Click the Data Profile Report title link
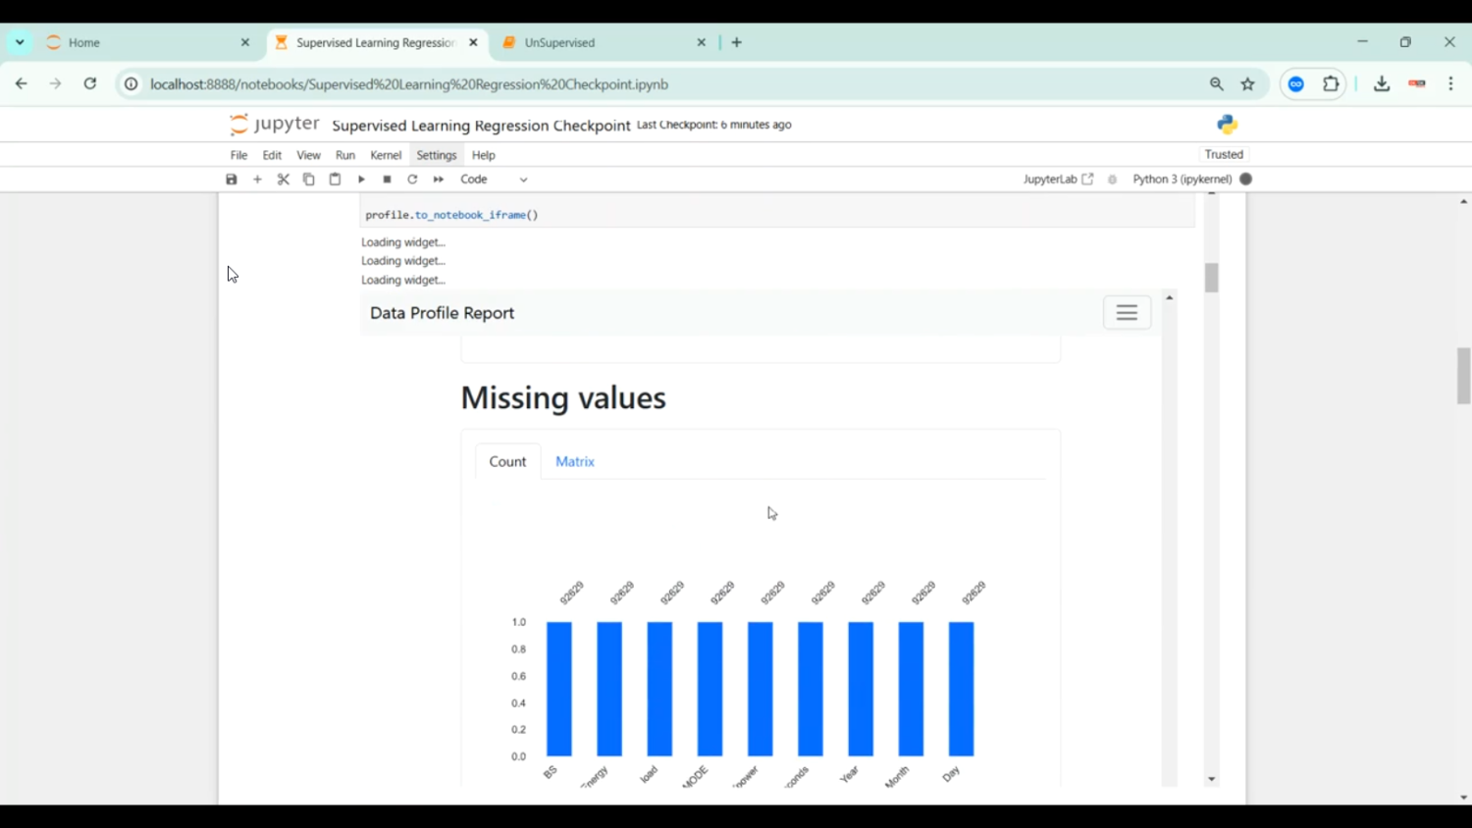This screenshot has width=1472, height=828. point(442,313)
